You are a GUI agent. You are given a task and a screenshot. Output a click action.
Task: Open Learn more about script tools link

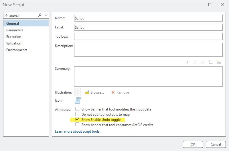[77, 131]
